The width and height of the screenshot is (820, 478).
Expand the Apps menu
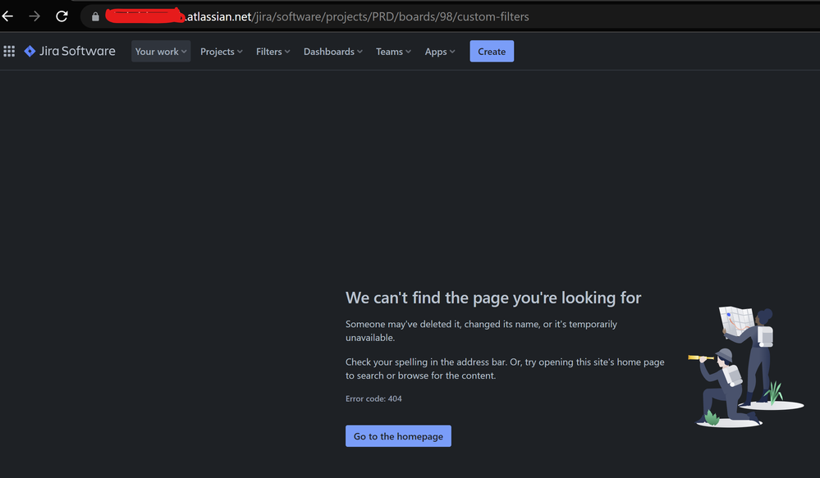coord(440,51)
